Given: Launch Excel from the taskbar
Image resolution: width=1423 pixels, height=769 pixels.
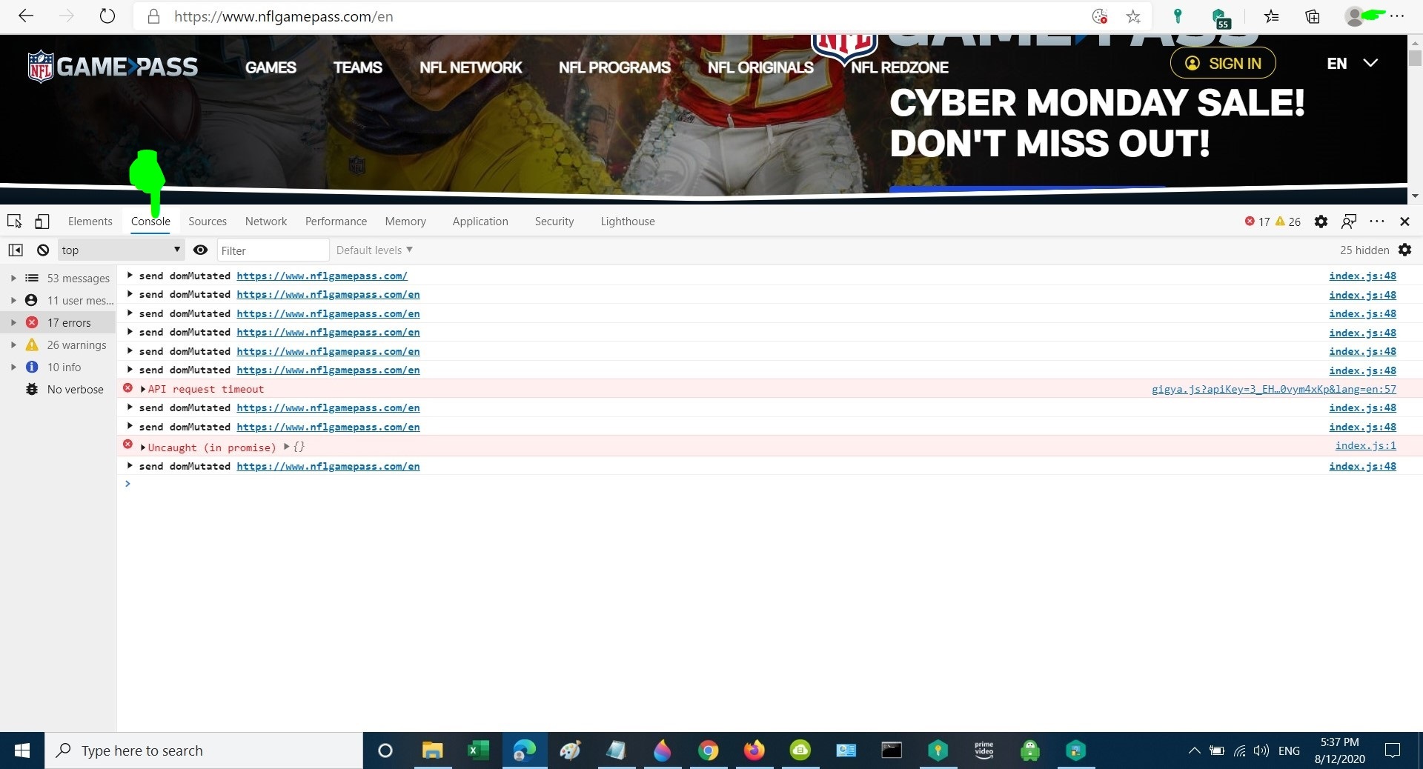Looking at the screenshot, I should [478, 750].
